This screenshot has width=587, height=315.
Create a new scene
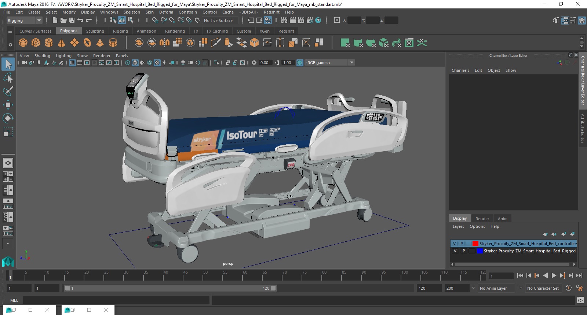click(x=55, y=21)
